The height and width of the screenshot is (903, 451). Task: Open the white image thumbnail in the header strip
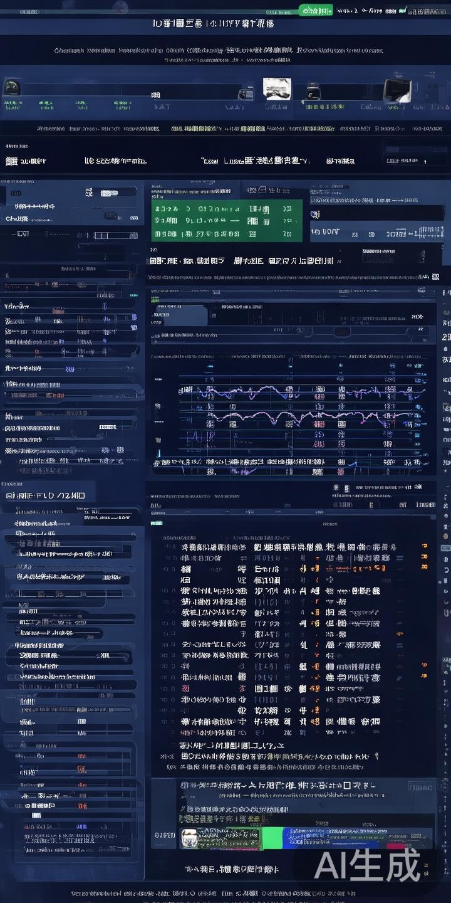pyautogui.click(x=276, y=88)
